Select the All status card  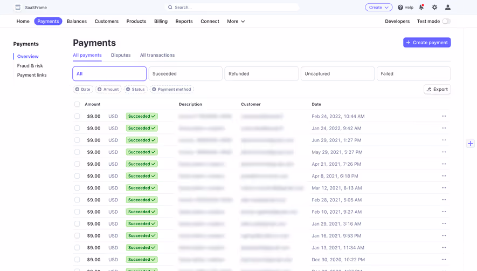(109, 74)
